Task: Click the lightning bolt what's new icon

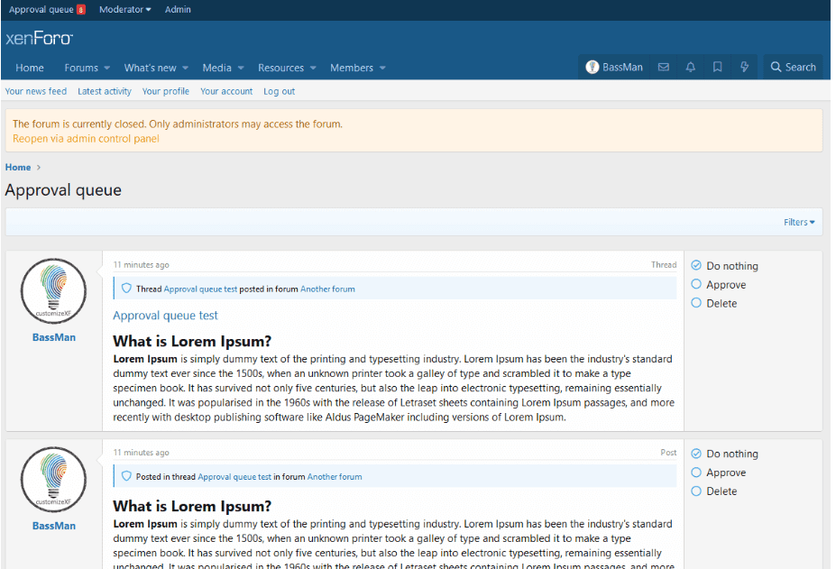Action: pos(744,68)
